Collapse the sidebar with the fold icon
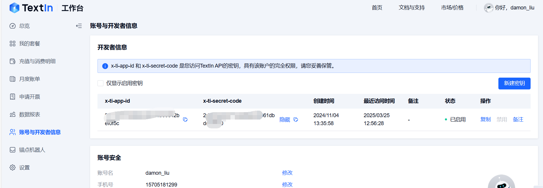This screenshot has width=543, height=188. 79,26
